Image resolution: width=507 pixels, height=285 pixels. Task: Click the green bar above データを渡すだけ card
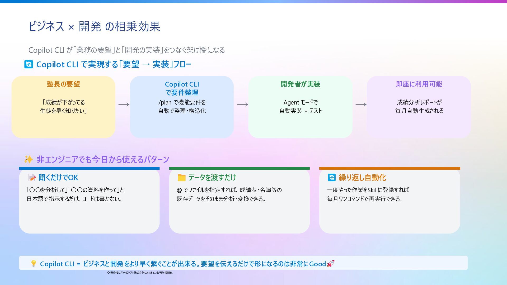click(239, 168)
